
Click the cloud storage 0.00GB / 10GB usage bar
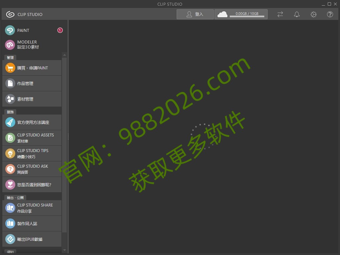coord(247,16)
